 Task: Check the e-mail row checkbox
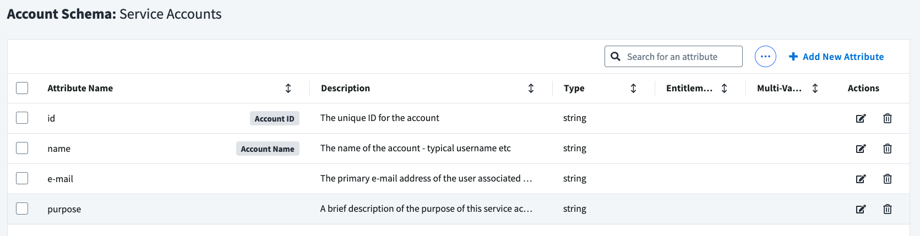click(22, 178)
